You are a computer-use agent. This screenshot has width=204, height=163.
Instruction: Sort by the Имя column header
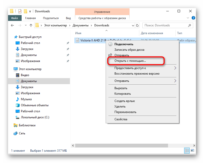pos(78,33)
